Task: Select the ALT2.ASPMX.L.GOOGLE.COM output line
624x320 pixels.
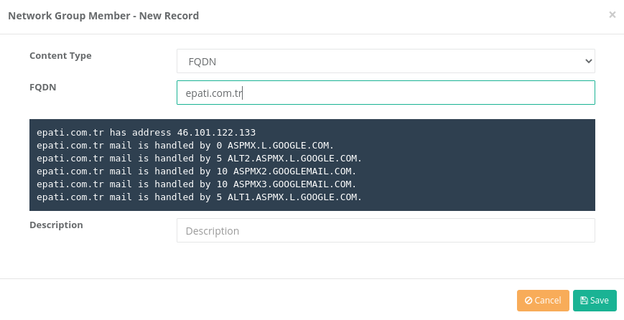Action: point(200,159)
